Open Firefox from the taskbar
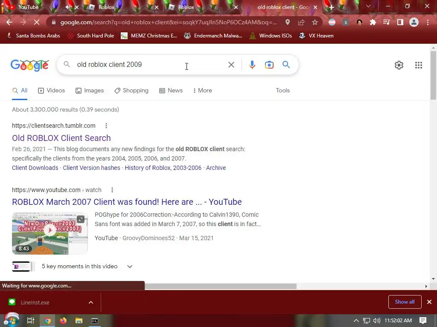This screenshot has width=437, height=327. click(63, 321)
